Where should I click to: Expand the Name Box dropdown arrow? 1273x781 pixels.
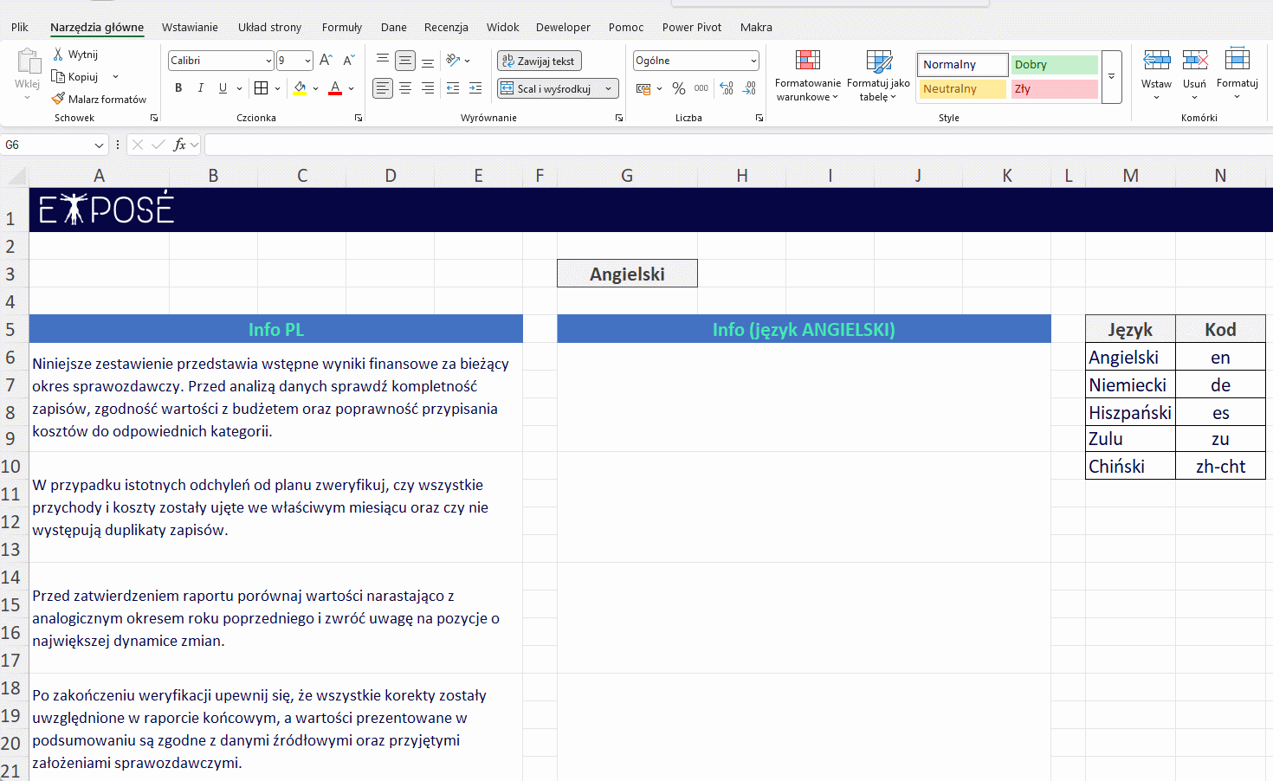(x=99, y=145)
